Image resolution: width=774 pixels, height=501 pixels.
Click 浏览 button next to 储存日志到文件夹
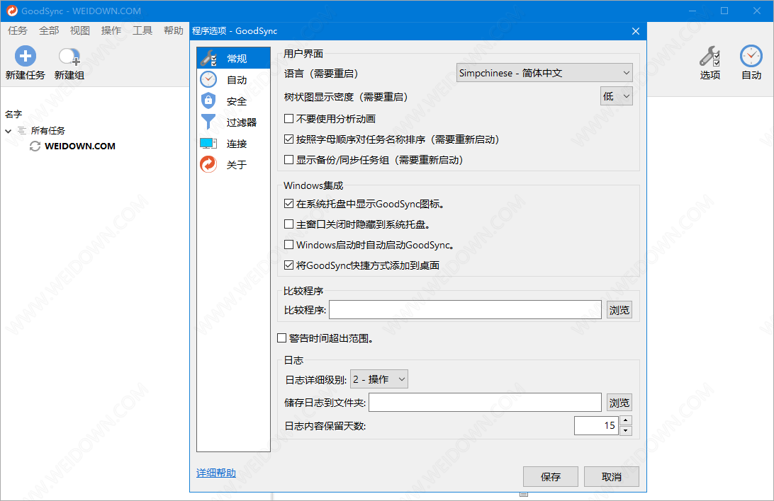619,403
